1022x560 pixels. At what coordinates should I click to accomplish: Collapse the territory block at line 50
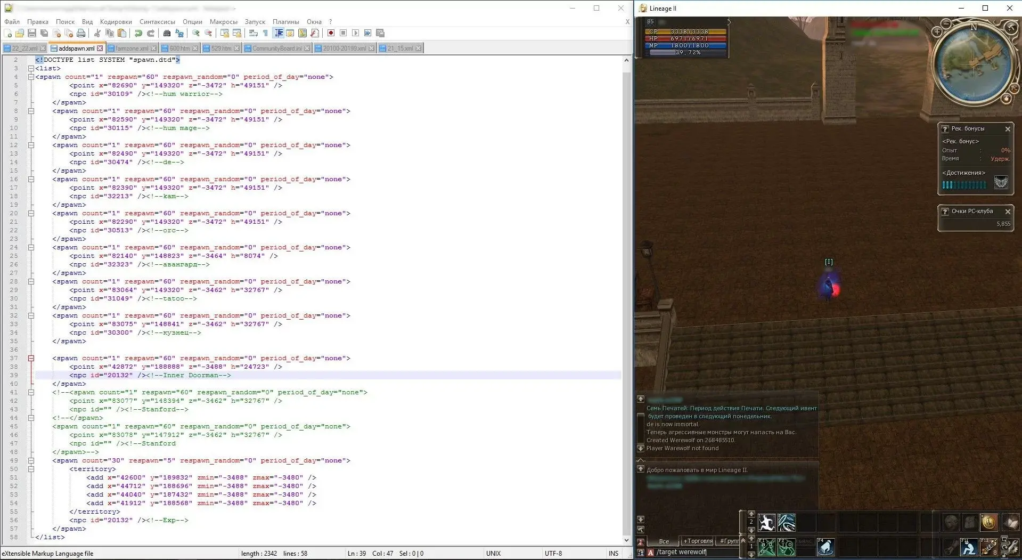pyautogui.click(x=31, y=469)
